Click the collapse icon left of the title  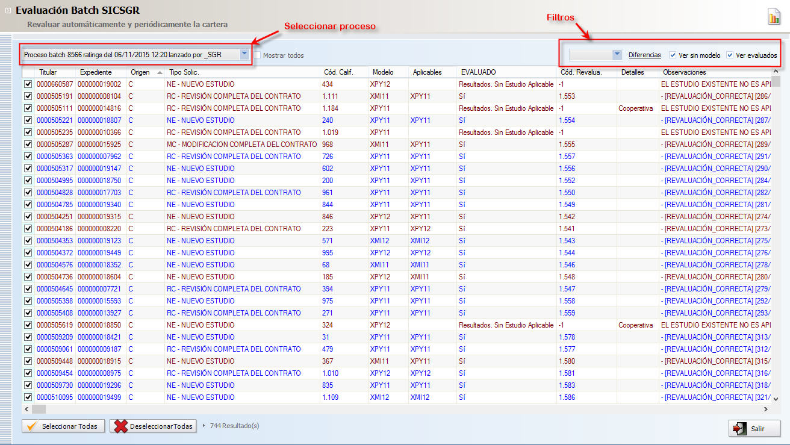coord(8,11)
